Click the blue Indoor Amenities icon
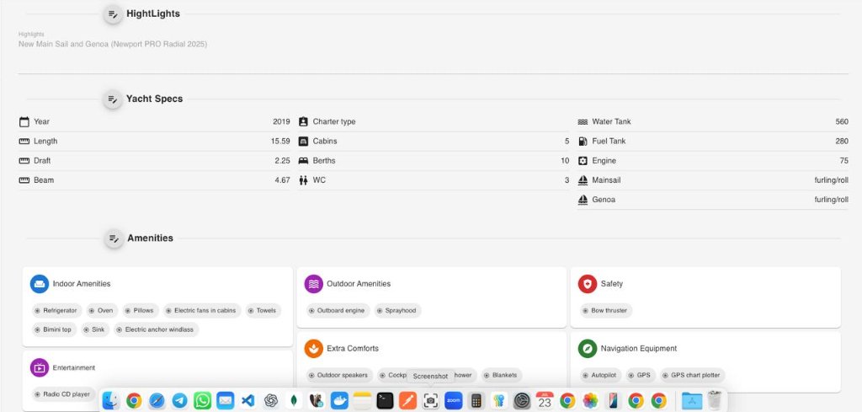Image resolution: width=862 pixels, height=412 pixels. point(39,284)
